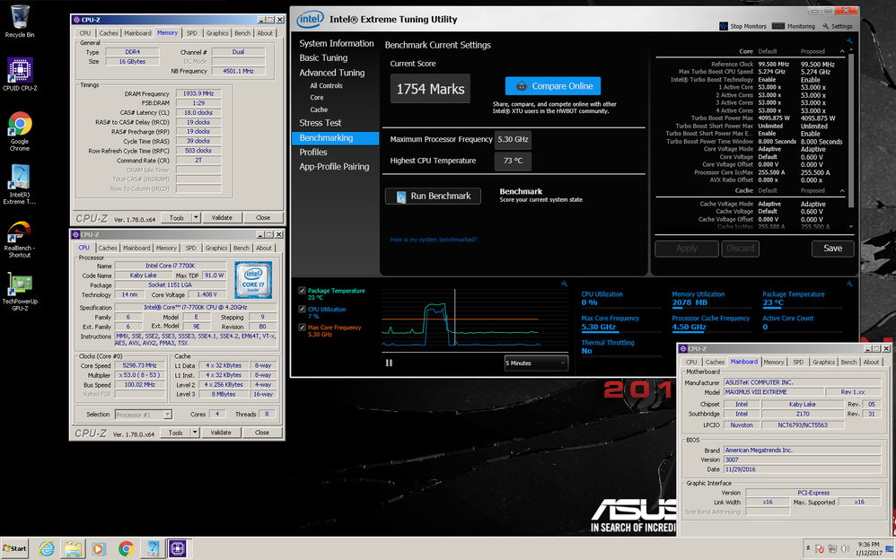Click Intel logo in XTU title
This screenshot has height=560, width=896.
tap(310, 20)
